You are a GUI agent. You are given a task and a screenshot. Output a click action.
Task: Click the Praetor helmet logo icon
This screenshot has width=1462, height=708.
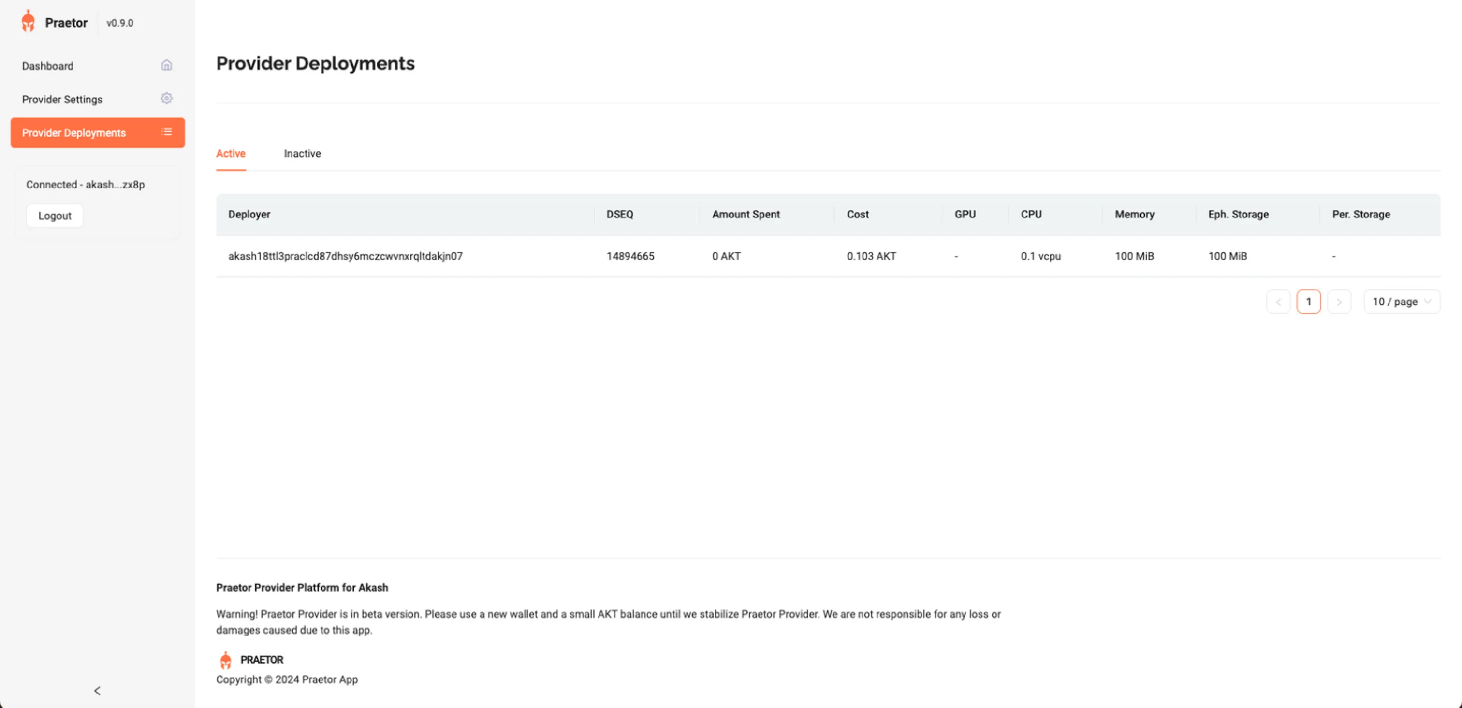[28, 22]
